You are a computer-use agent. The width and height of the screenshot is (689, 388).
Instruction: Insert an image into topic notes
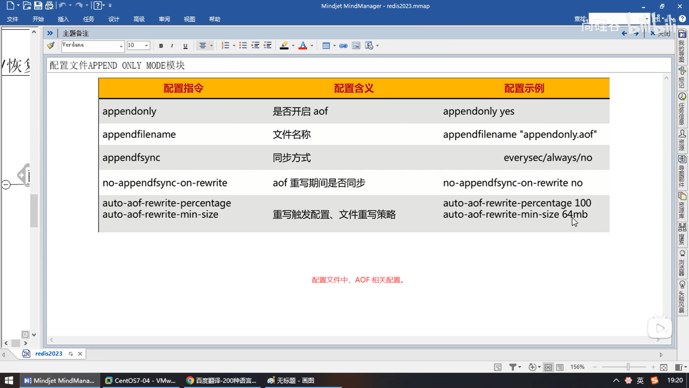pyautogui.click(x=356, y=46)
